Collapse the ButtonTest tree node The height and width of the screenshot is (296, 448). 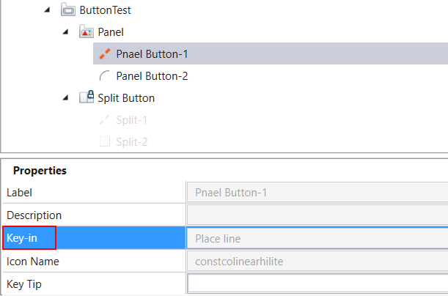click(48, 11)
